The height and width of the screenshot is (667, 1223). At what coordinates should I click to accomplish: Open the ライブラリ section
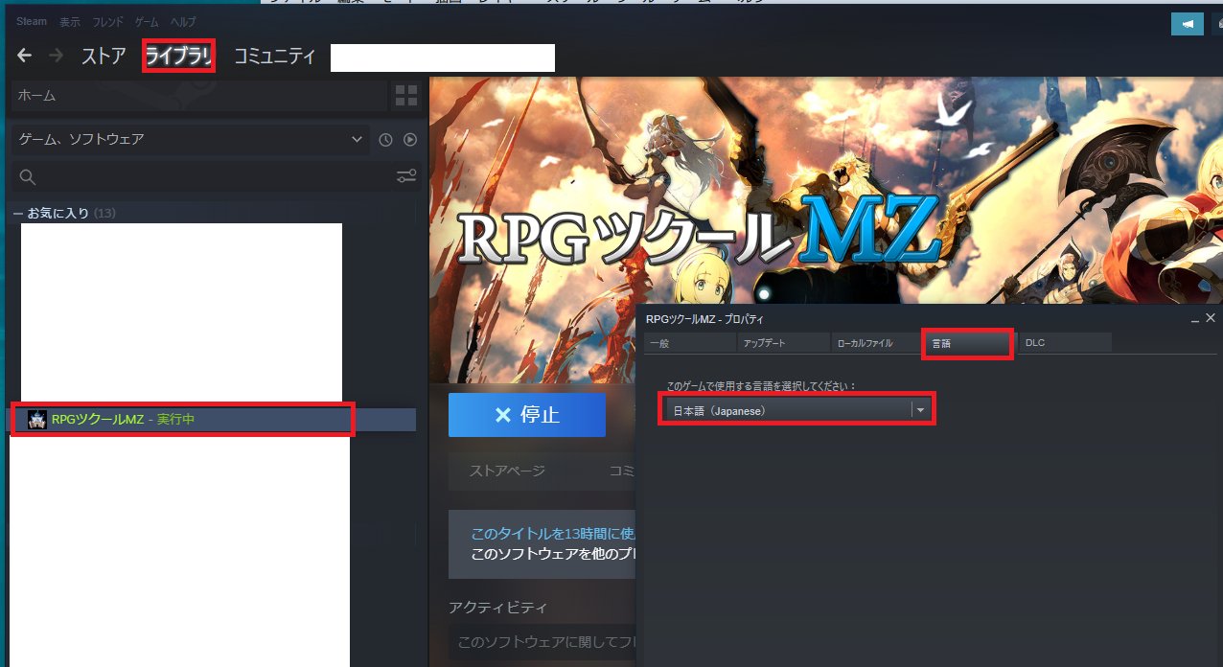coord(179,57)
